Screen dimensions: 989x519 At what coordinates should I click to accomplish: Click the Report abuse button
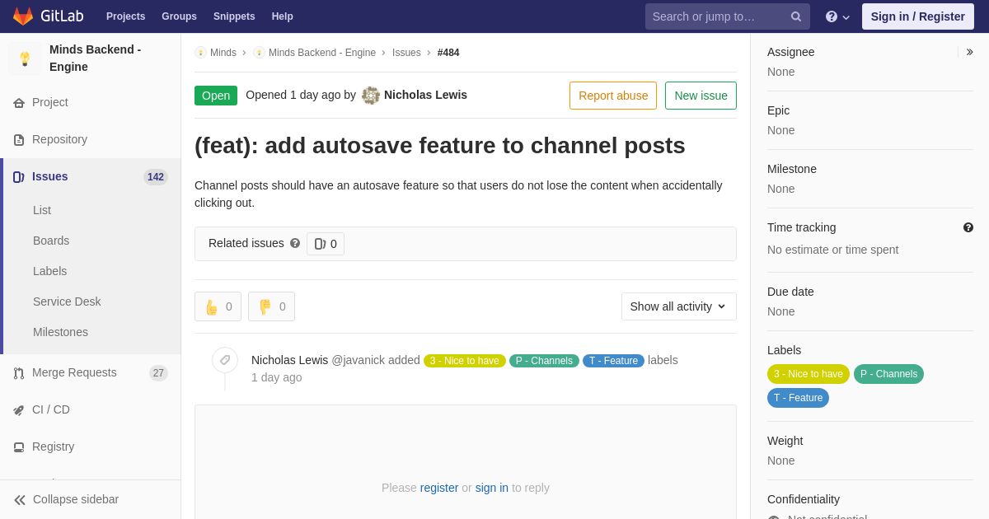coord(613,96)
